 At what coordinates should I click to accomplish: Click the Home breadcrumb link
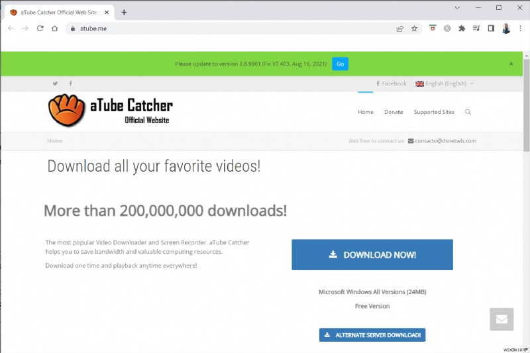point(55,141)
